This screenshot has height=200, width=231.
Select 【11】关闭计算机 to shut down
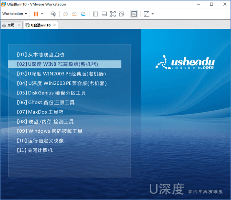tap(34, 150)
